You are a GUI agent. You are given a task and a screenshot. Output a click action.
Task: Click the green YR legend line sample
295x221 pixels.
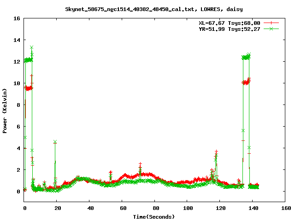[271, 29]
